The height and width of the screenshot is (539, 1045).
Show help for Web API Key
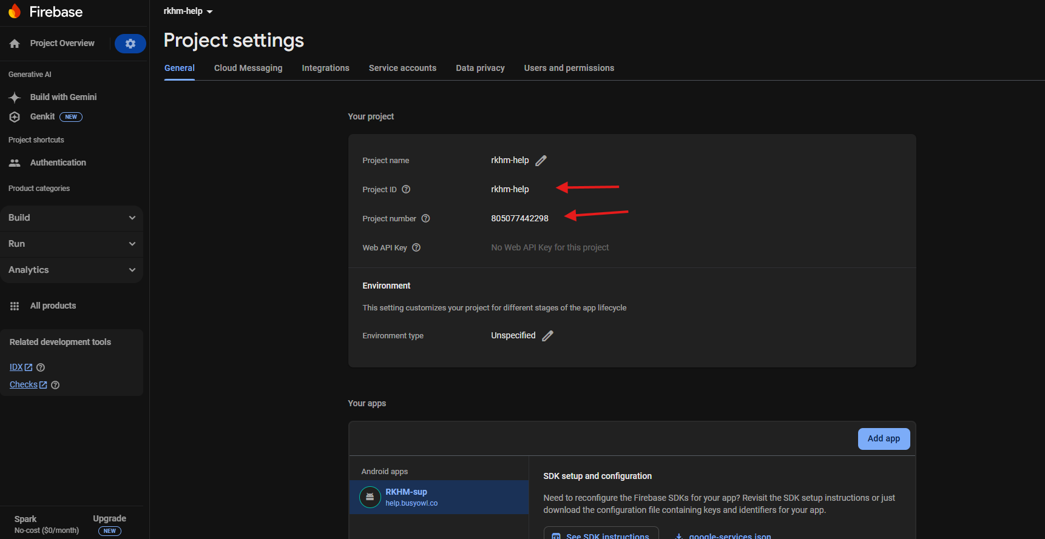point(416,247)
